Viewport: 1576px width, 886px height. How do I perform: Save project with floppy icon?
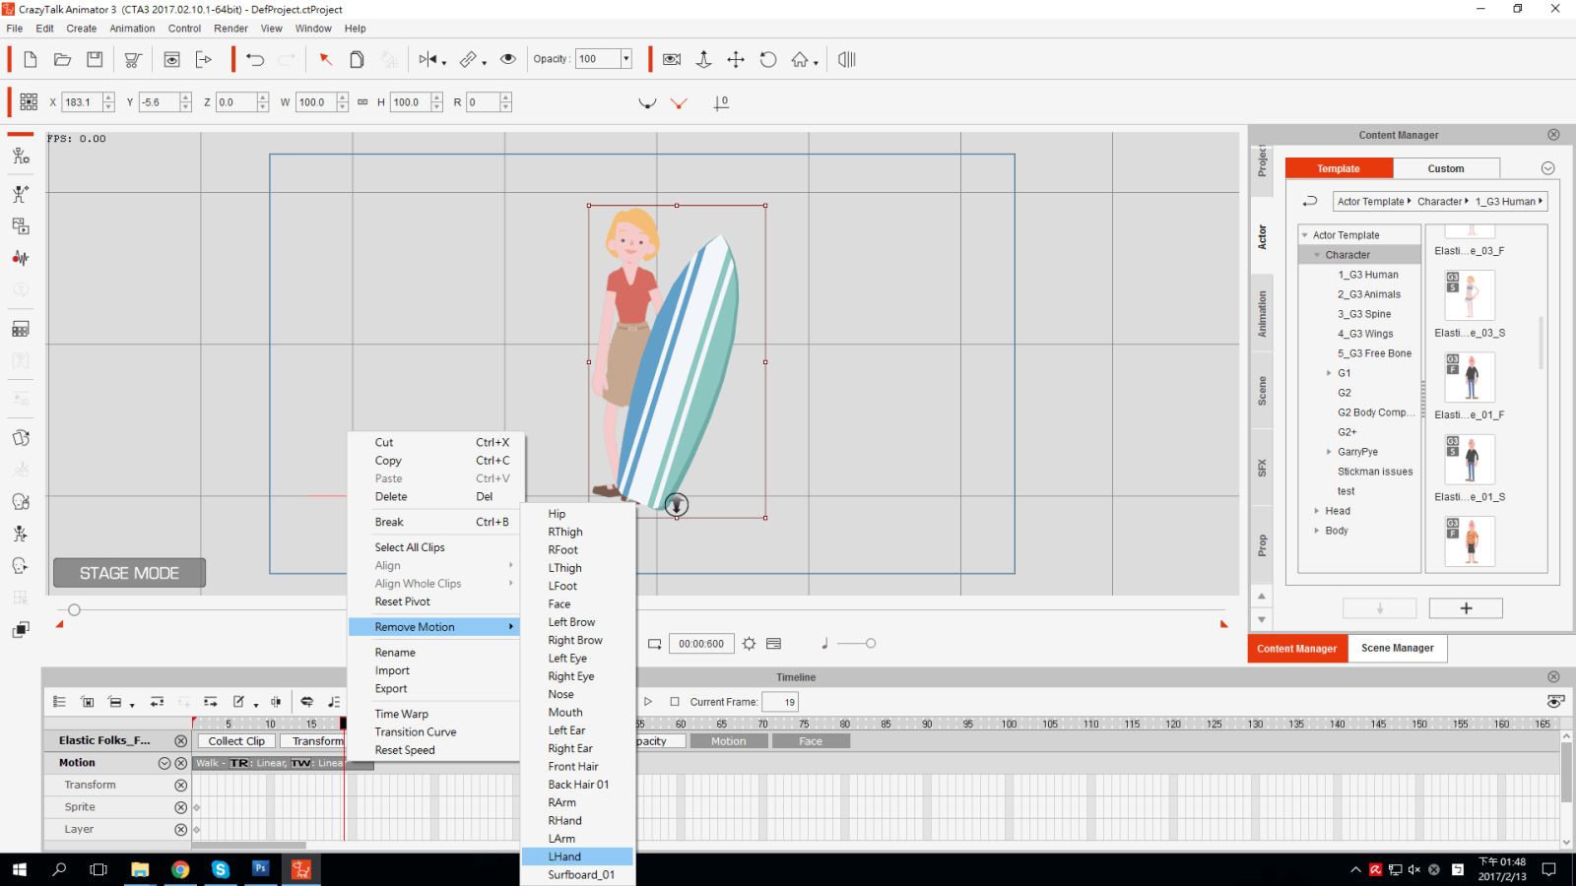[x=95, y=60]
